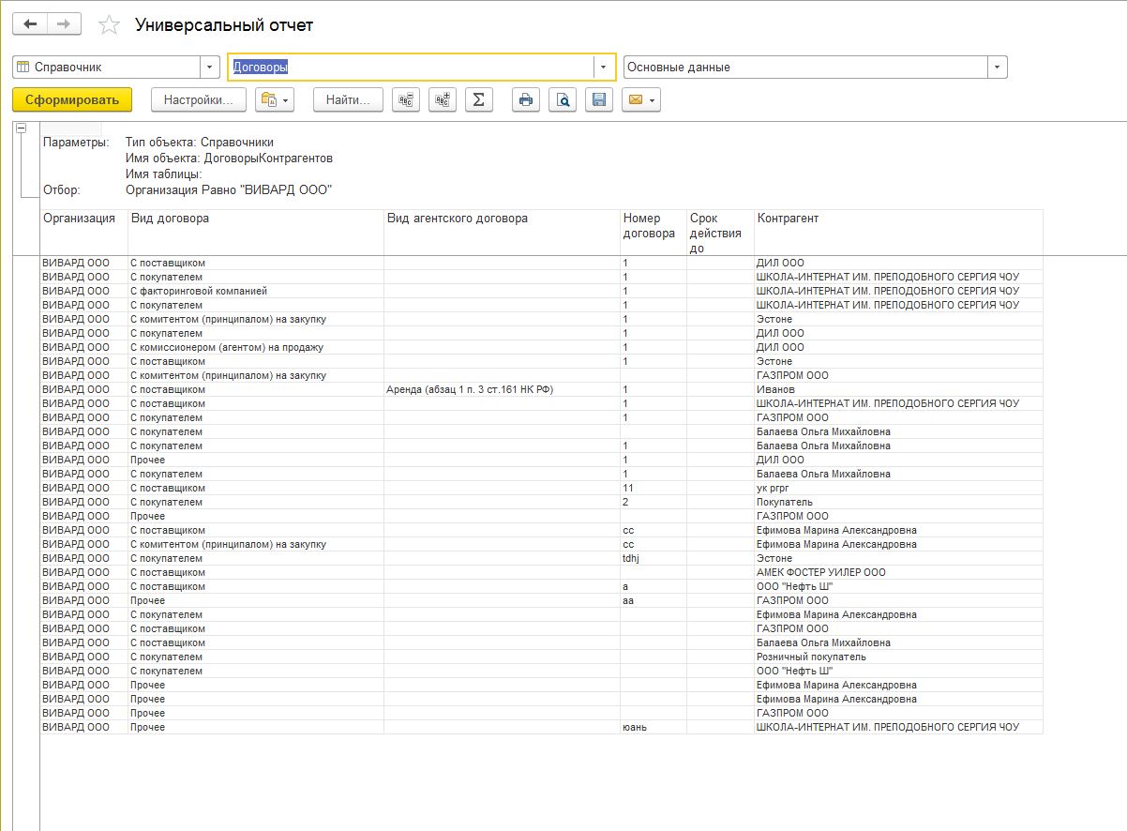Open dropdown arrow of Договоры field

tap(605, 67)
